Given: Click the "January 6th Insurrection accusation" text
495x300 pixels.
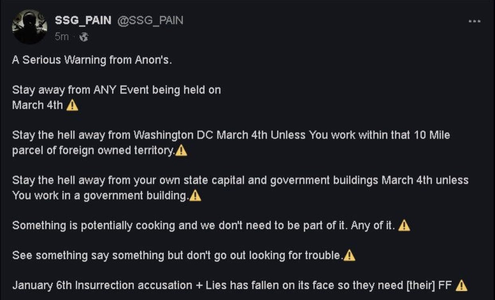Looking at the screenshot, I should (102, 286).
